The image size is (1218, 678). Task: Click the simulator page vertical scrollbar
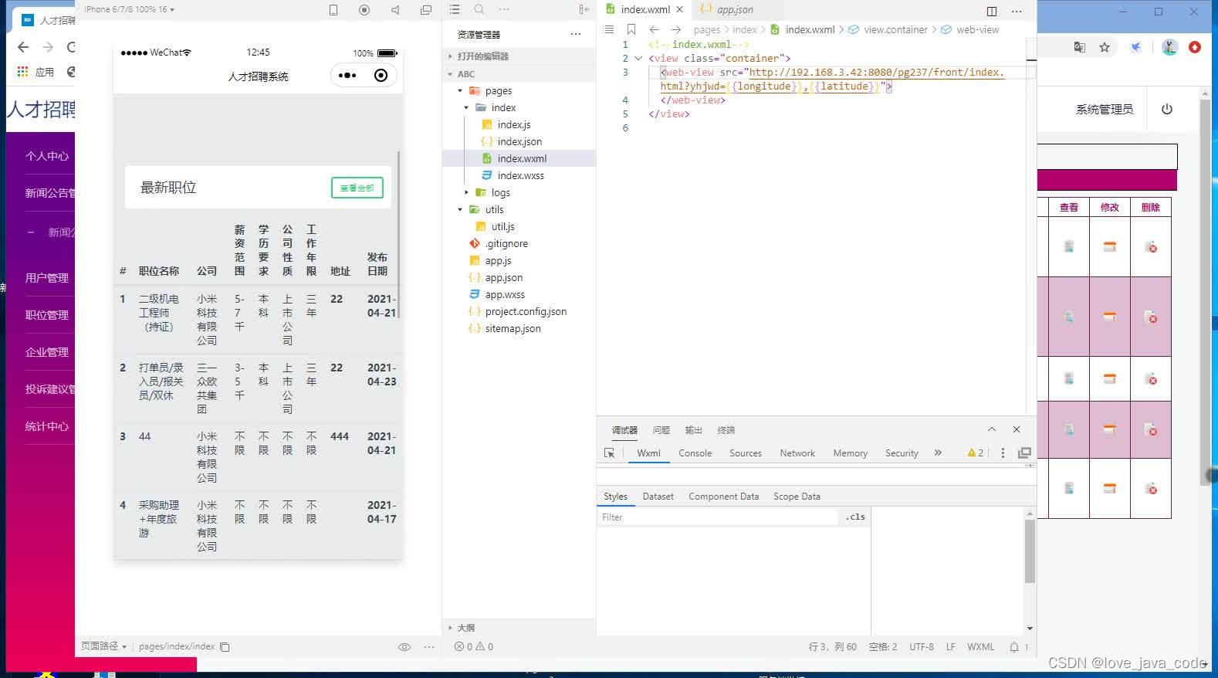[398, 234]
